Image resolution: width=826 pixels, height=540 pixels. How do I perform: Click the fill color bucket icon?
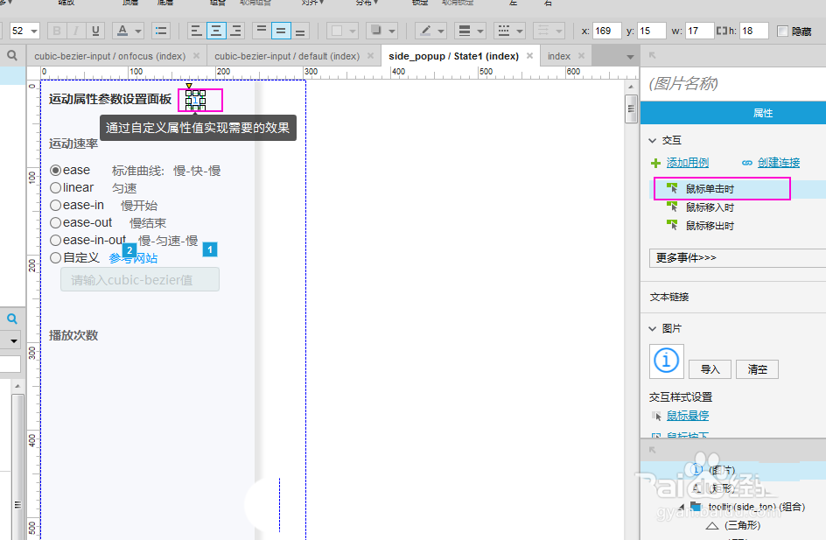point(336,30)
